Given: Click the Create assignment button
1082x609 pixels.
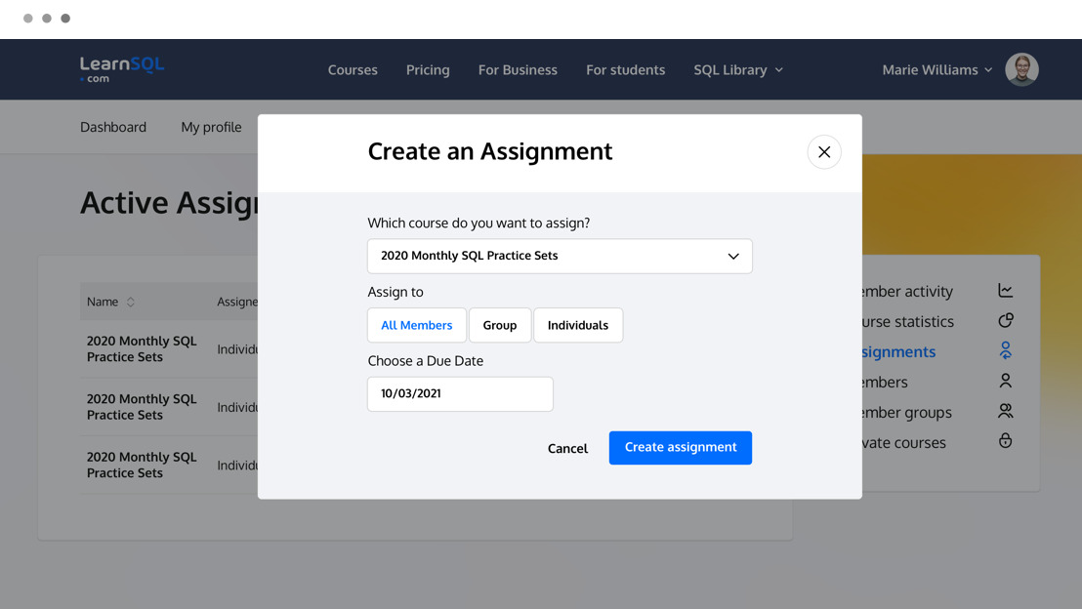Looking at the screenshot, I should pos(680,447).
